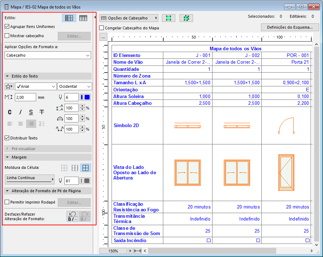The width and height of the screenshot is (323, 257).
Task: Click the undo format change icon
Action: point(73,216)
